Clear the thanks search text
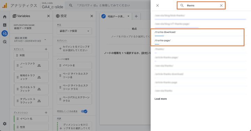The image size is (251, 131). [221, 6]
